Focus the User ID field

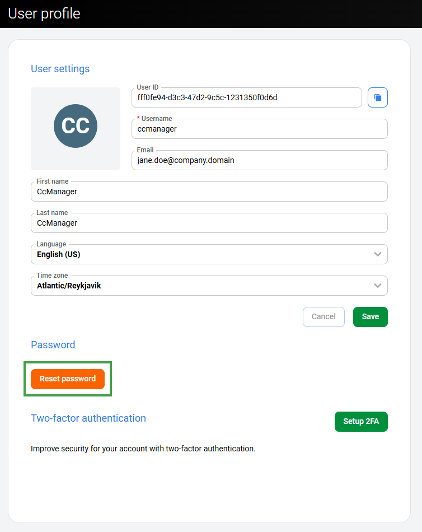click(246, 97)
